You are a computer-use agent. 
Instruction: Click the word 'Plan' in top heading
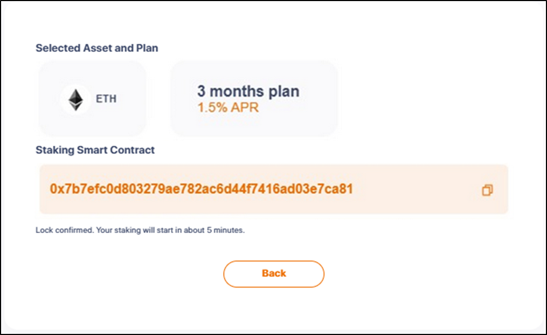point(147,48)
